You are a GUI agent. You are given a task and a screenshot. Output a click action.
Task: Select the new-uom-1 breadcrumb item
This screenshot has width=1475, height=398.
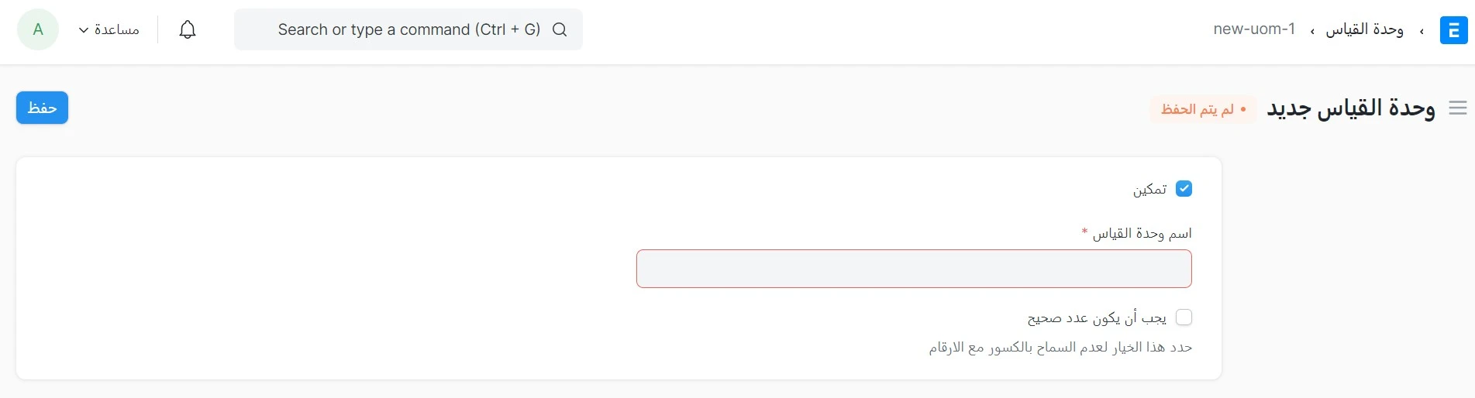[1254, 29]
